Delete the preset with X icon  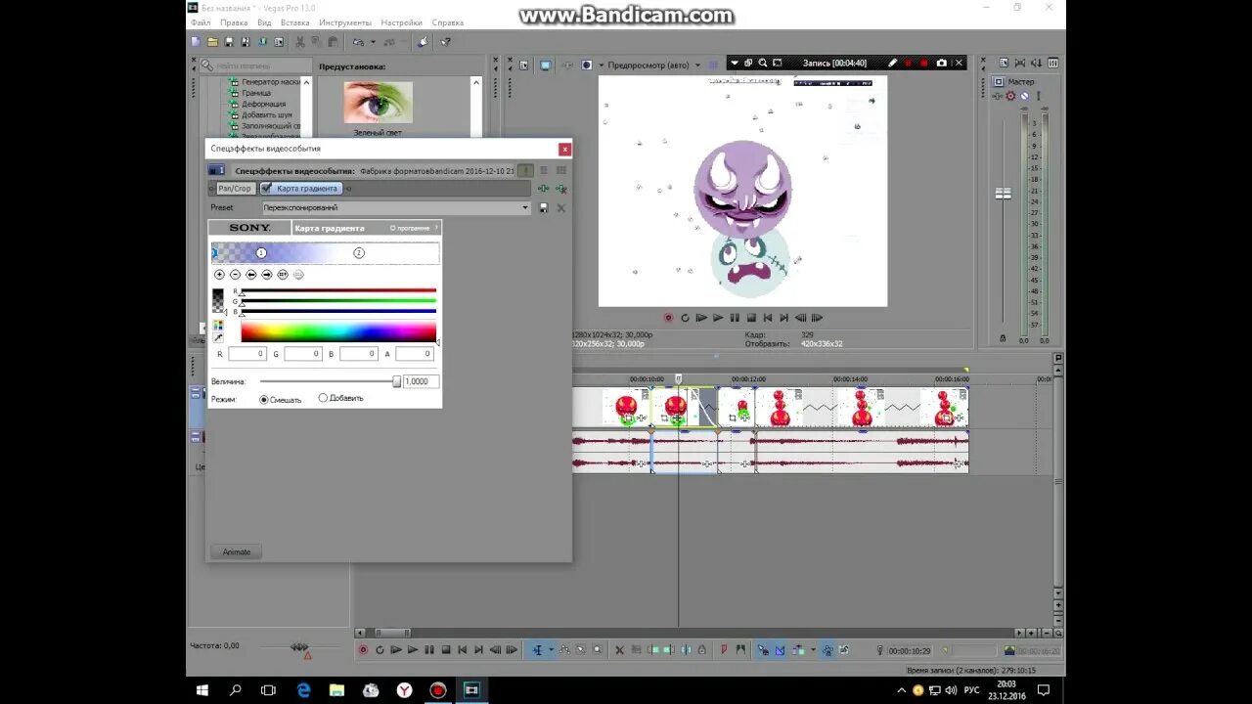pos(561,207)
